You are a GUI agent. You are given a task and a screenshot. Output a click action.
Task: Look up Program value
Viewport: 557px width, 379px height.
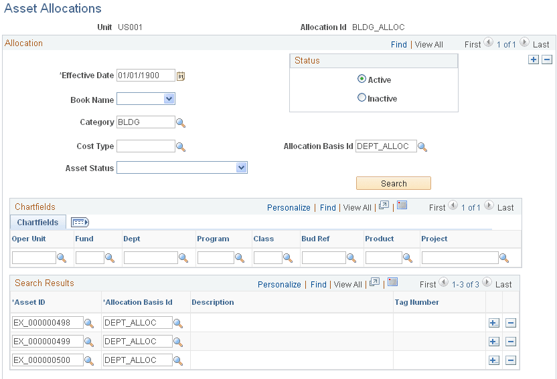pos(240,258)
